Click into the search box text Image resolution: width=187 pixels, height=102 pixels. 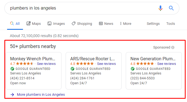pyautogui.click(x=33, y=8)
